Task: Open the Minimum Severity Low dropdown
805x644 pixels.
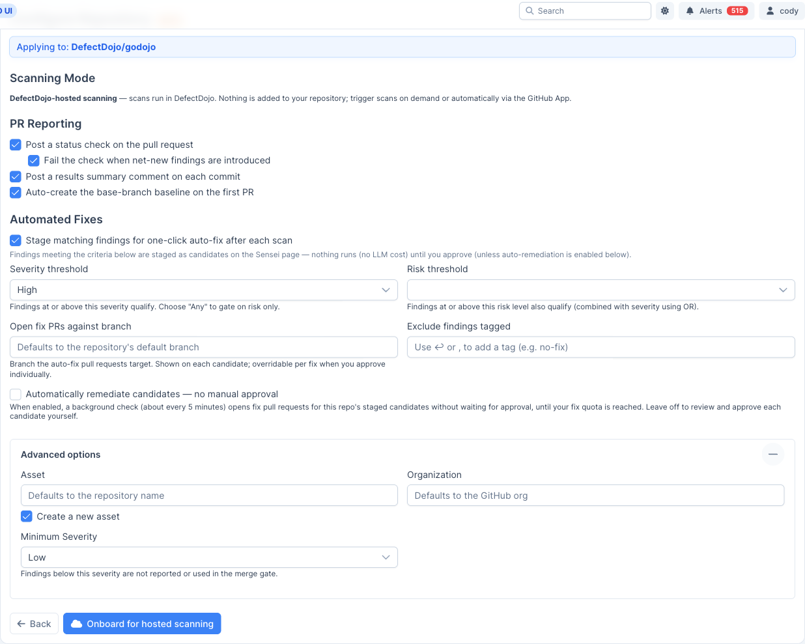Action: pyautogui.click(x=209, y=557)
